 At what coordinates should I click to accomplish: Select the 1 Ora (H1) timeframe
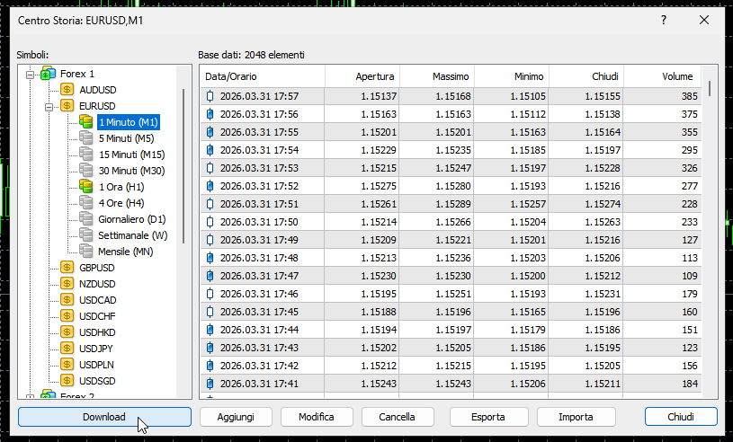tap(121, 187)
